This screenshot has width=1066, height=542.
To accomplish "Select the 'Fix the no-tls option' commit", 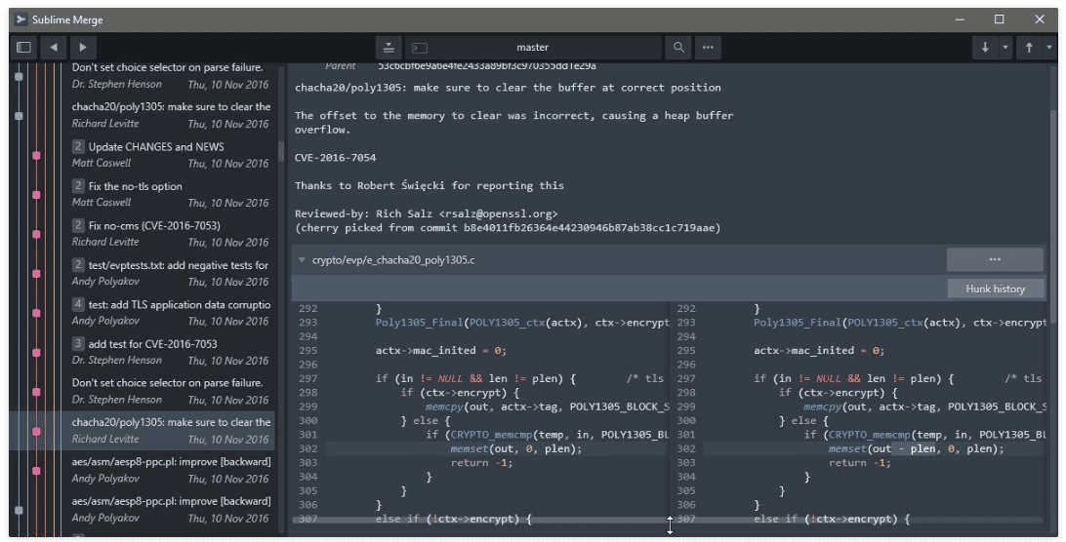I will (171, 194).
